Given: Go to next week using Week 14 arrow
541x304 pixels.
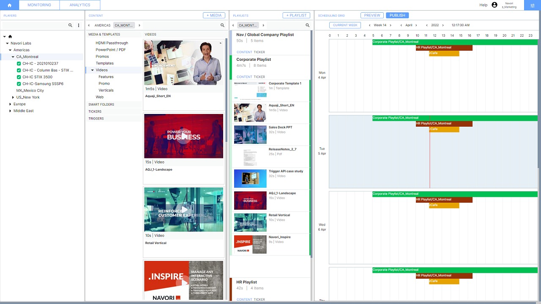Looking at the screenshot, I should [x=391, y=25].
